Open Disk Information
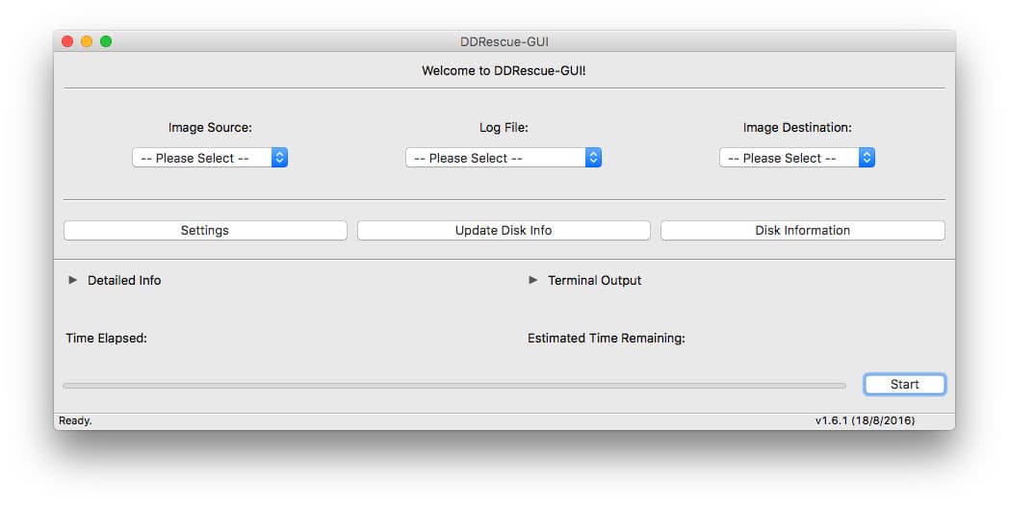 (802, 230)
